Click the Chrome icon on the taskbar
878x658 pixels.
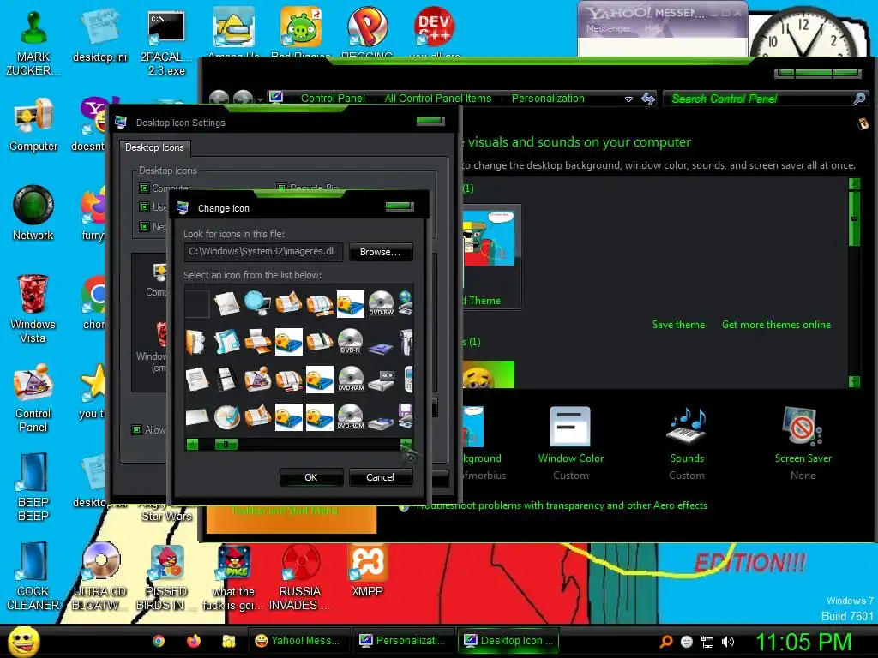159,641
